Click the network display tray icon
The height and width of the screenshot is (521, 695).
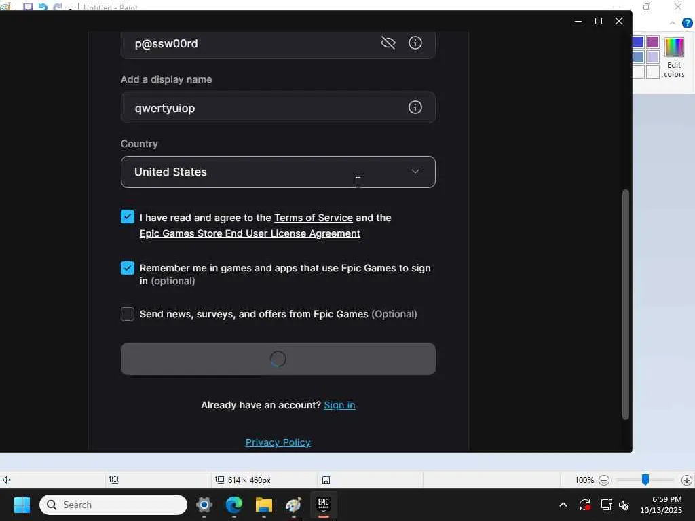click(606, 505)
